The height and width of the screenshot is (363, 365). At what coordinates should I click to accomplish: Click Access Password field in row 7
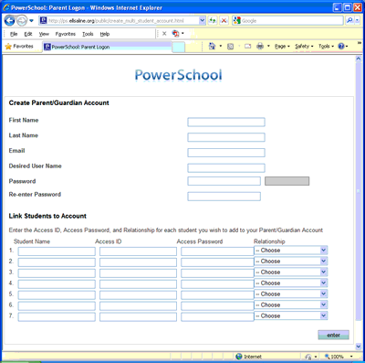[x=217, y=317]
